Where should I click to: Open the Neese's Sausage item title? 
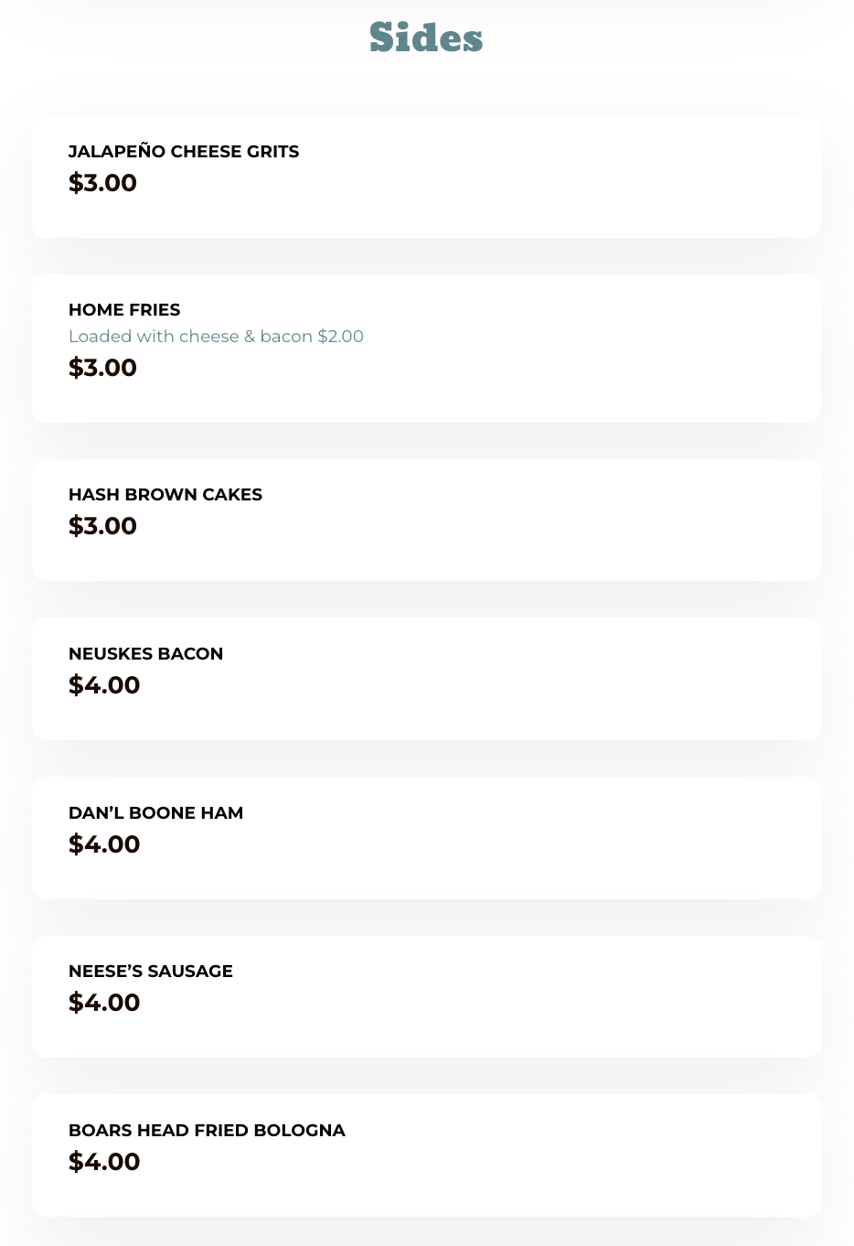point(151,972)
